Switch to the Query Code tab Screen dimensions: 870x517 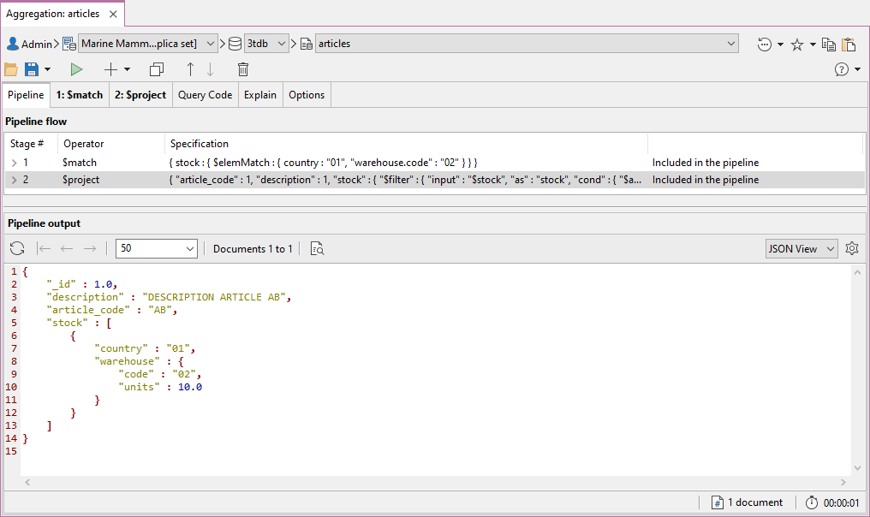[x=206, y=95]
